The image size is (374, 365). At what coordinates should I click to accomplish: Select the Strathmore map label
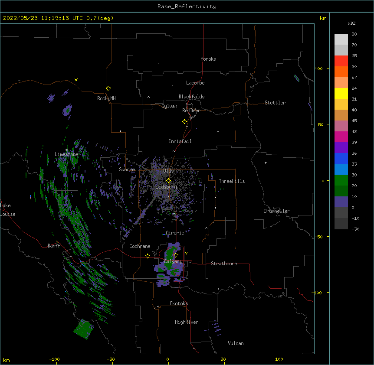point(224,264)
